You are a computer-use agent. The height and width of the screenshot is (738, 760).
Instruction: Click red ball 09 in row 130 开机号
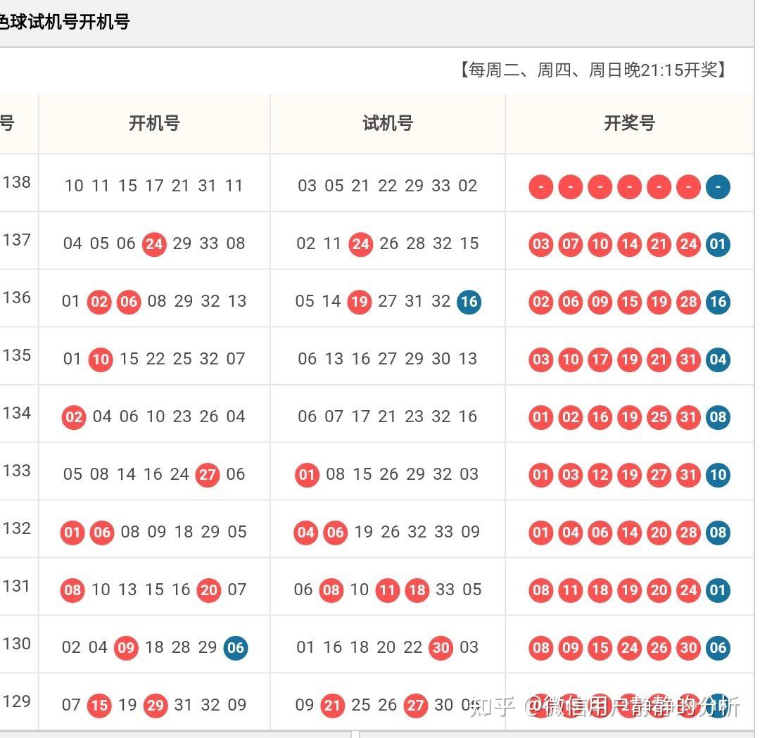[x=126, y=647]
